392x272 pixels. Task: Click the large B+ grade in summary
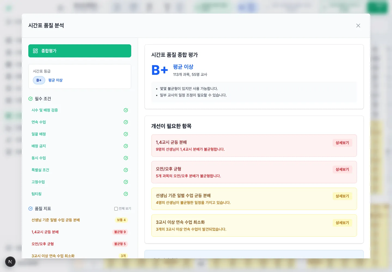160,70
